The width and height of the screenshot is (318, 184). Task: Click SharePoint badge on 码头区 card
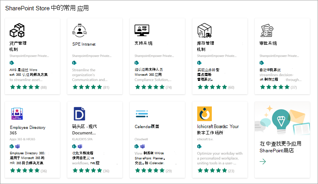[x=74, y=146]
